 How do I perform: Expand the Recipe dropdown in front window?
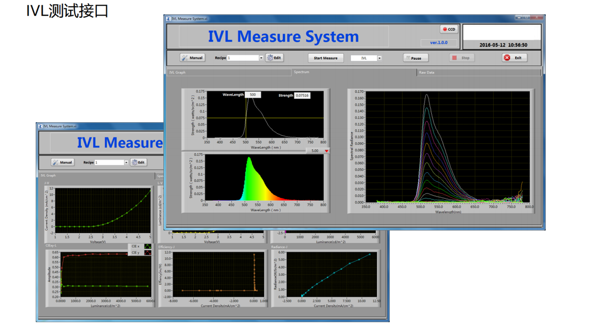[x=261, y=58]
